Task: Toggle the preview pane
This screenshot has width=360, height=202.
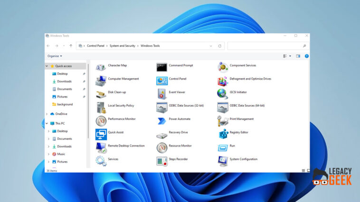Action: click(298, 56)
